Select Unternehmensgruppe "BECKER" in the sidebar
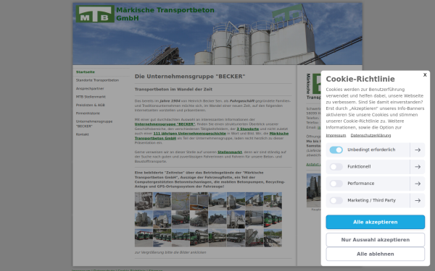This screenshot has height=271, width=435. (94, 124)
